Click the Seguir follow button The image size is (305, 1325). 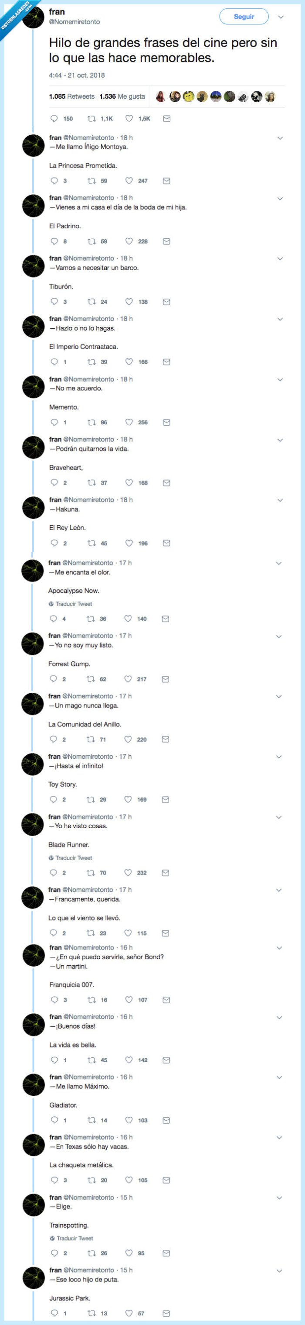tap(244, 17)
